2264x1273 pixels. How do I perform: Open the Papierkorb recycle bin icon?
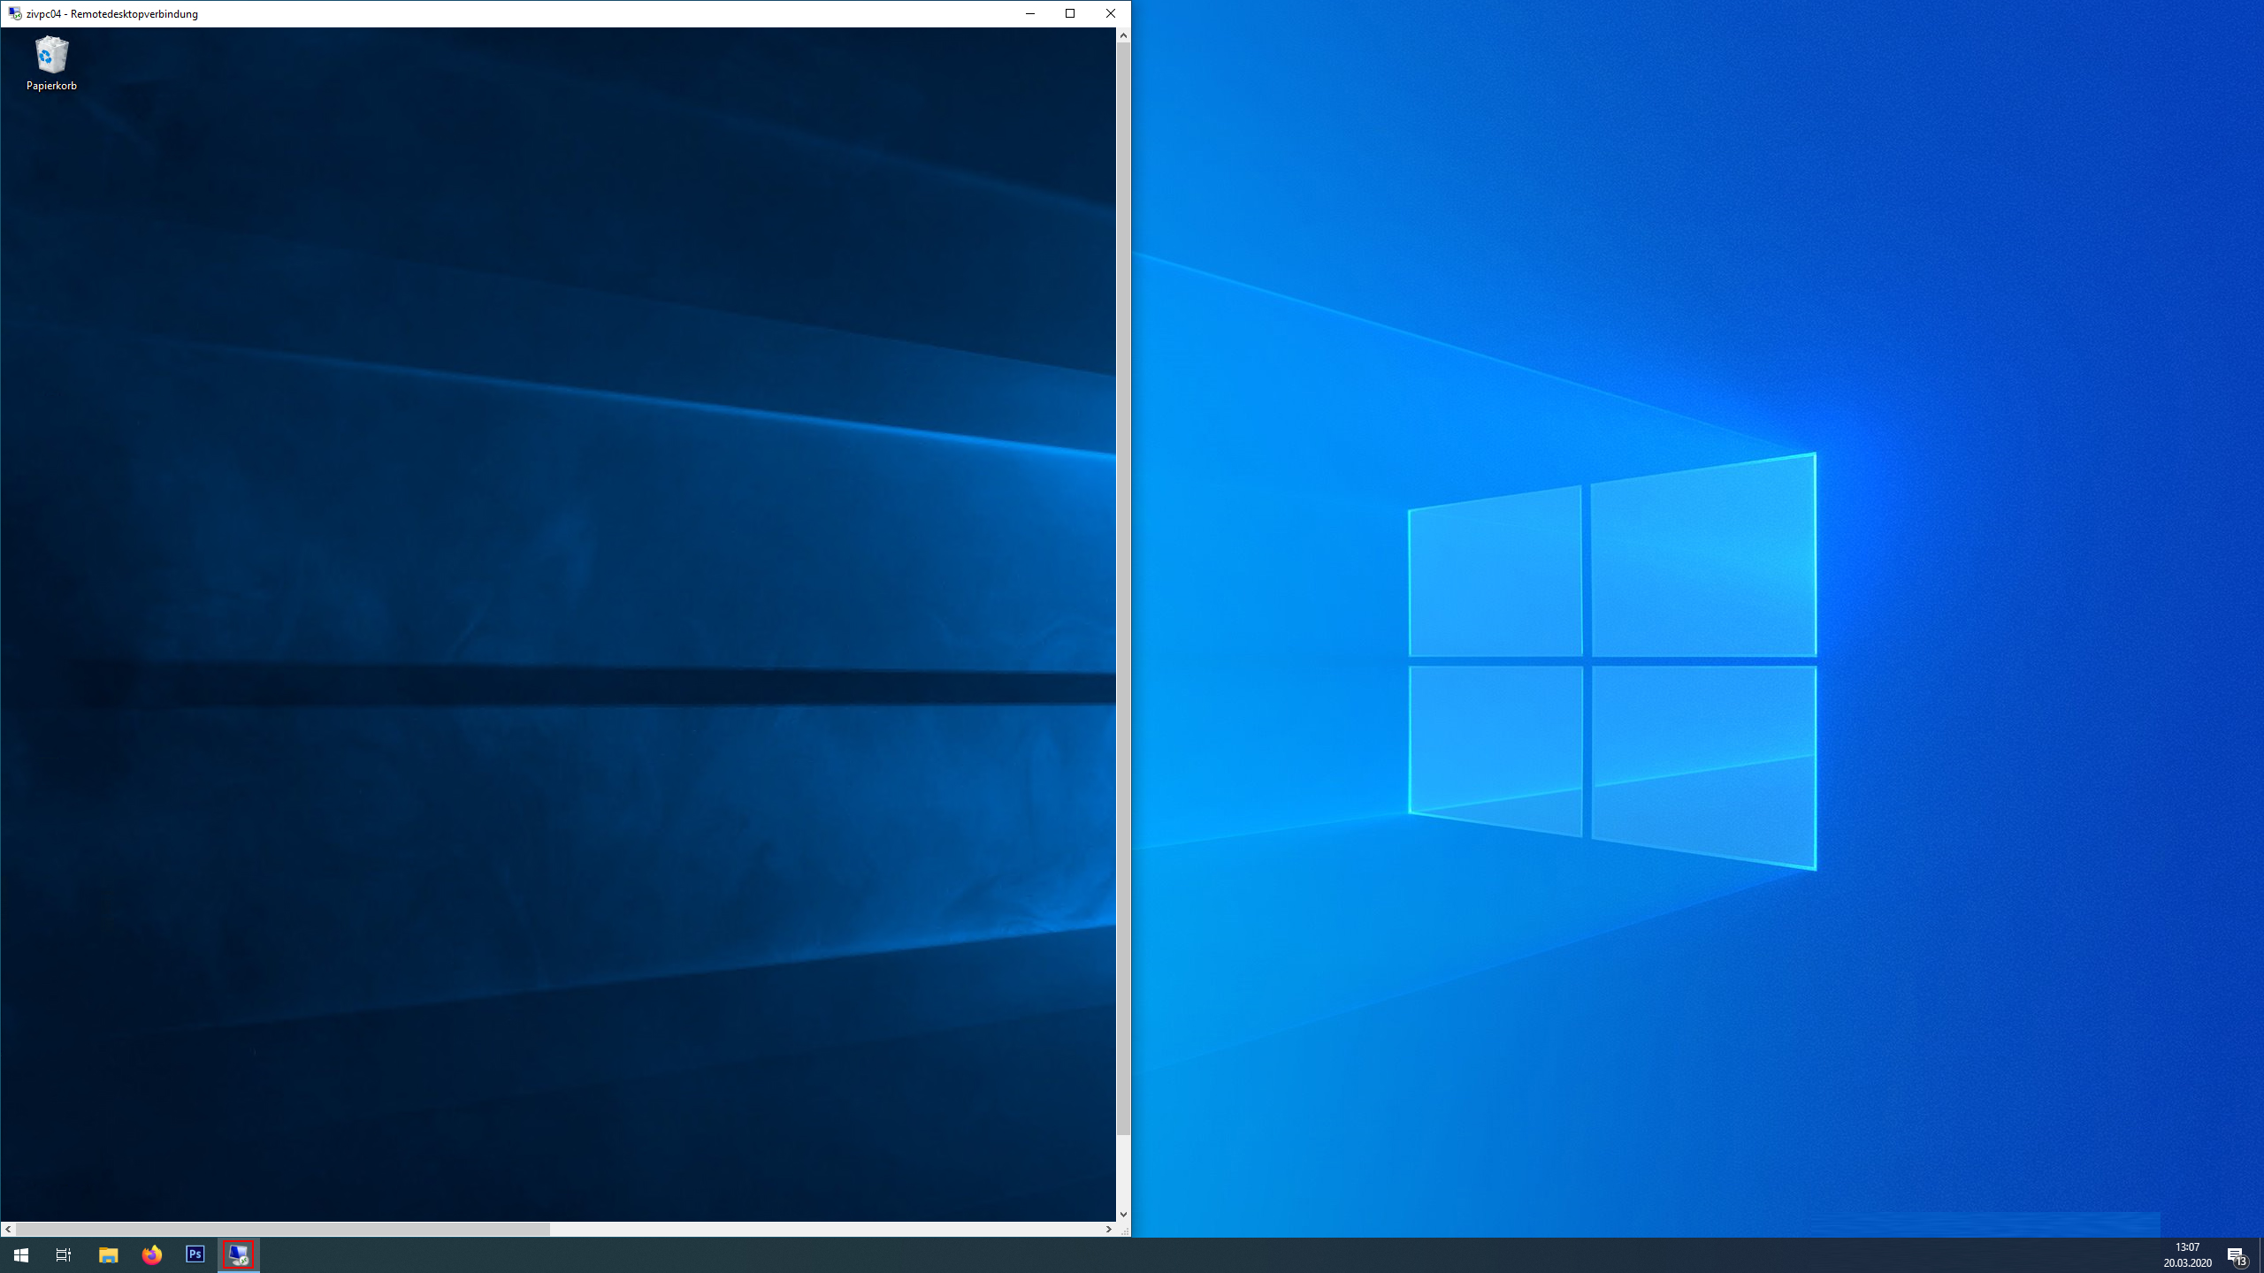tap(51, 57)
